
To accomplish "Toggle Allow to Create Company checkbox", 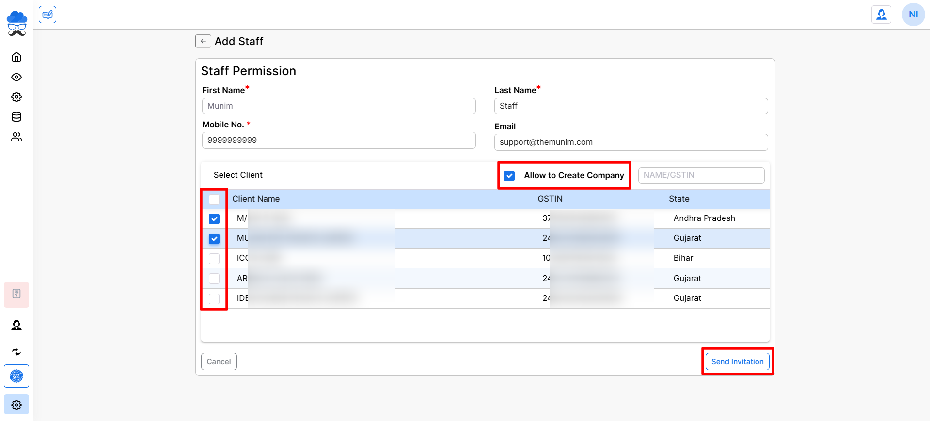I will coord(509,175).
